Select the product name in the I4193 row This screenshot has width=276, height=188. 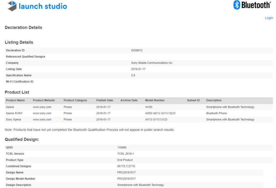(10, 107)
